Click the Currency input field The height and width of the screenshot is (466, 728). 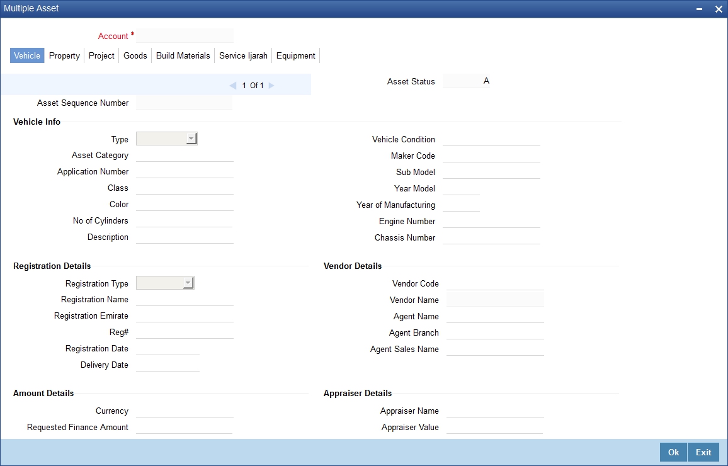coord(185,411)
